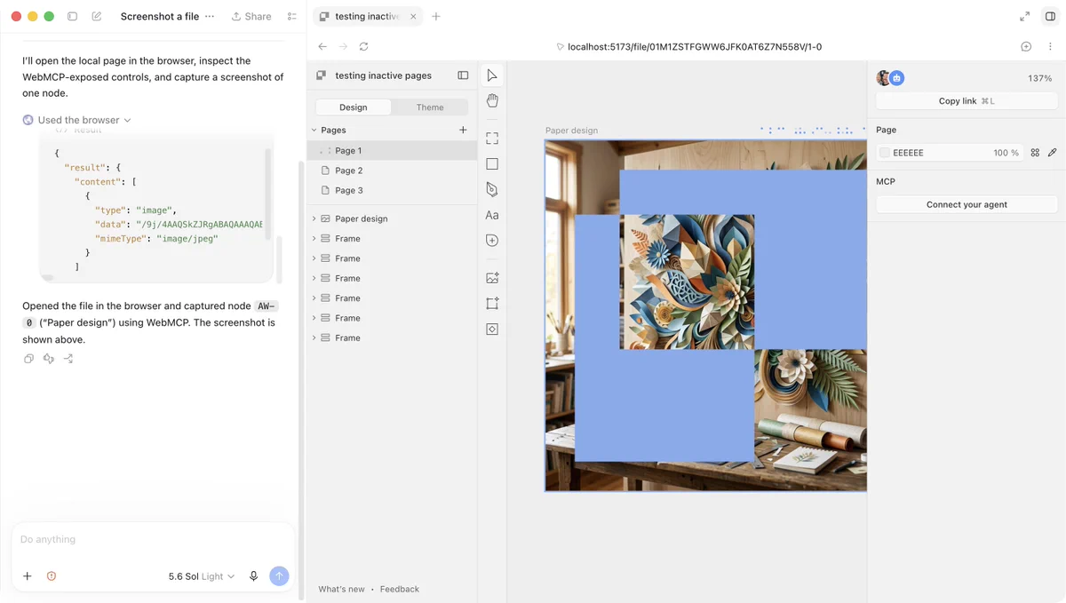Copy the assistant response

coord(28,359)
